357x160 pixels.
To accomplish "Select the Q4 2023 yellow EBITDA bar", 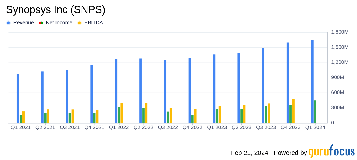I will [293, 111].
